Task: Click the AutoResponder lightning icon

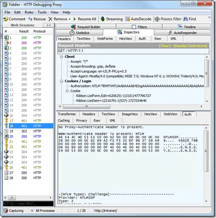Action: [x=170, y=33]
